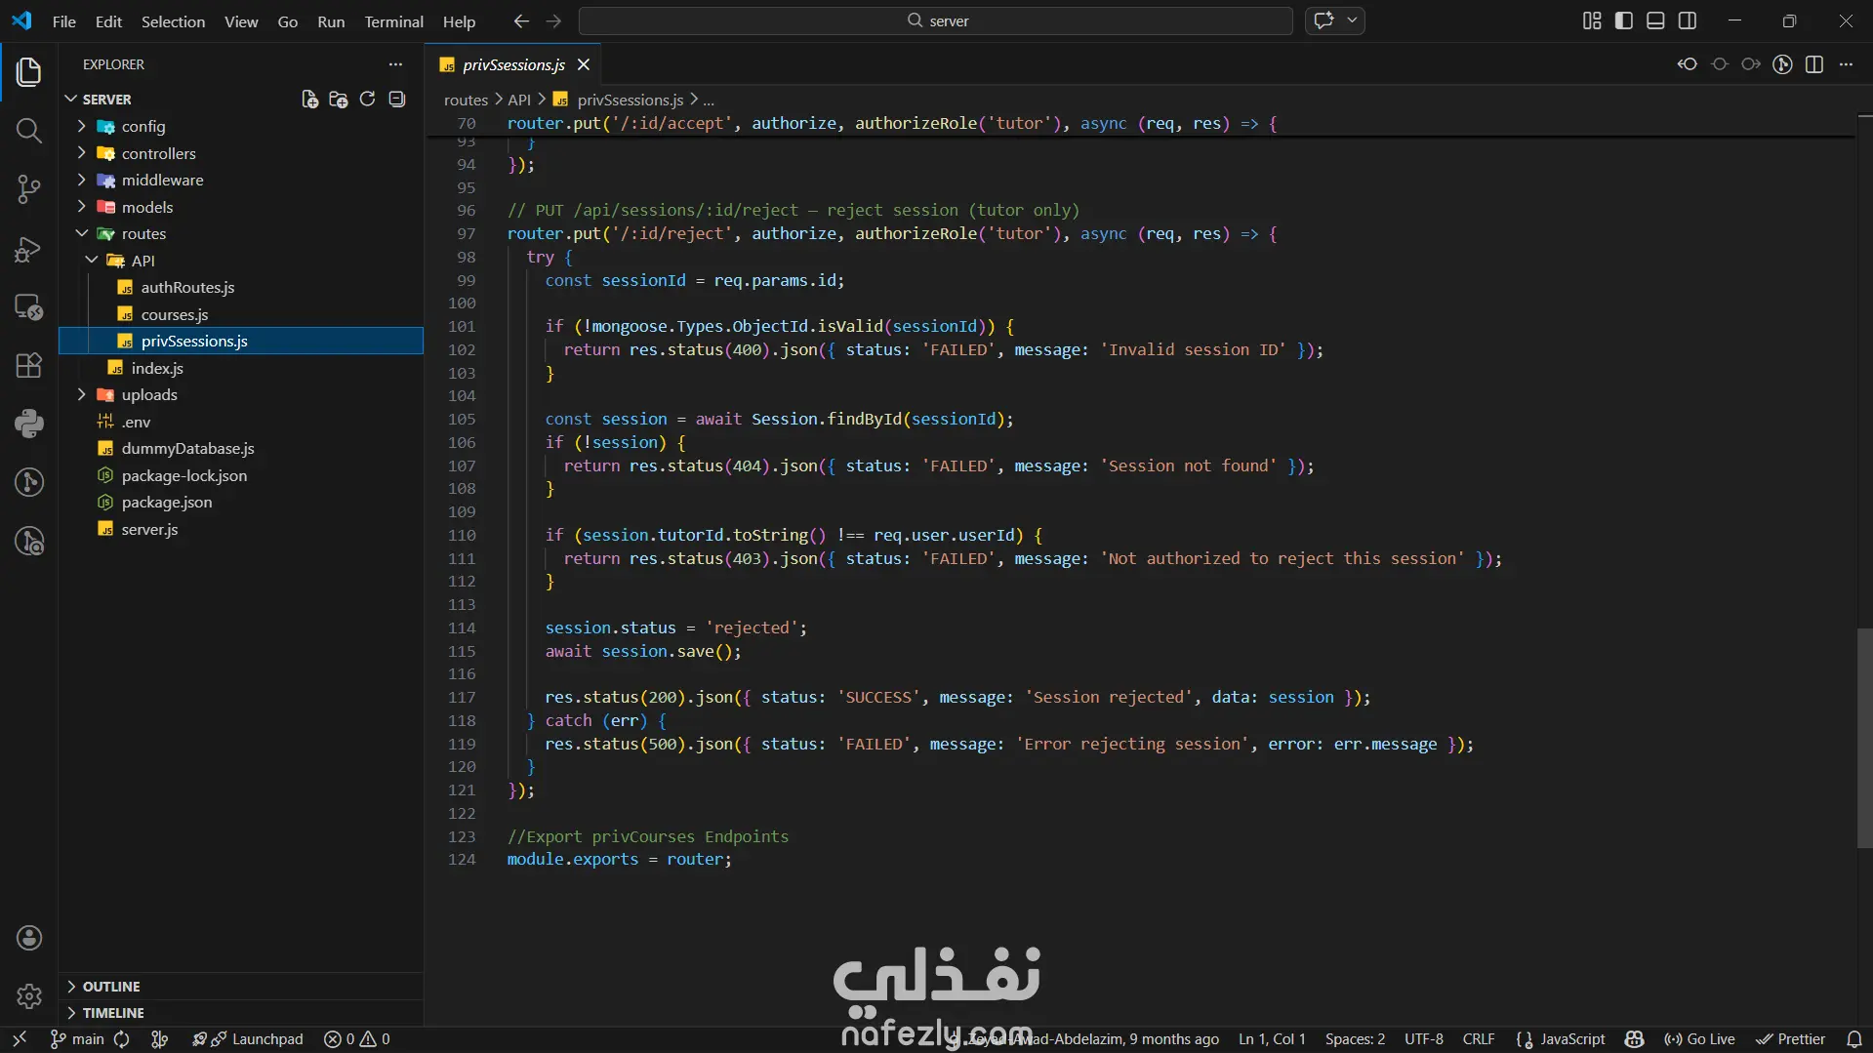The image size is (1873, 1053).
Task: Open the Manage gear menu
Action: coord(29,996)
